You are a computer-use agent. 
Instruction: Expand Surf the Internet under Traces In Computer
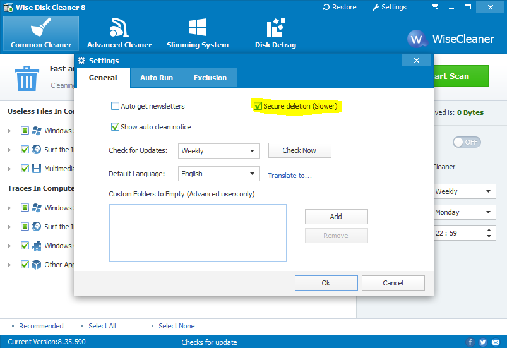[9, 227]
